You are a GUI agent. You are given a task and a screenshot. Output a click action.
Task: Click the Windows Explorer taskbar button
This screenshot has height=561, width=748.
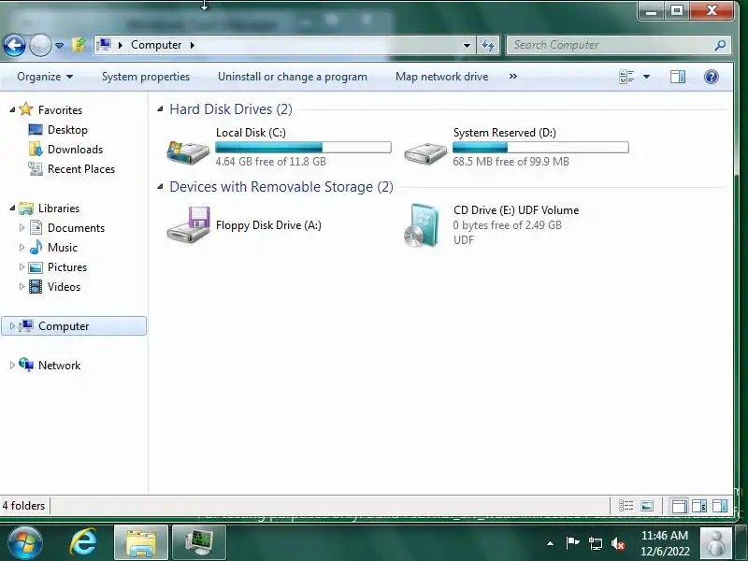coord(141,542)
